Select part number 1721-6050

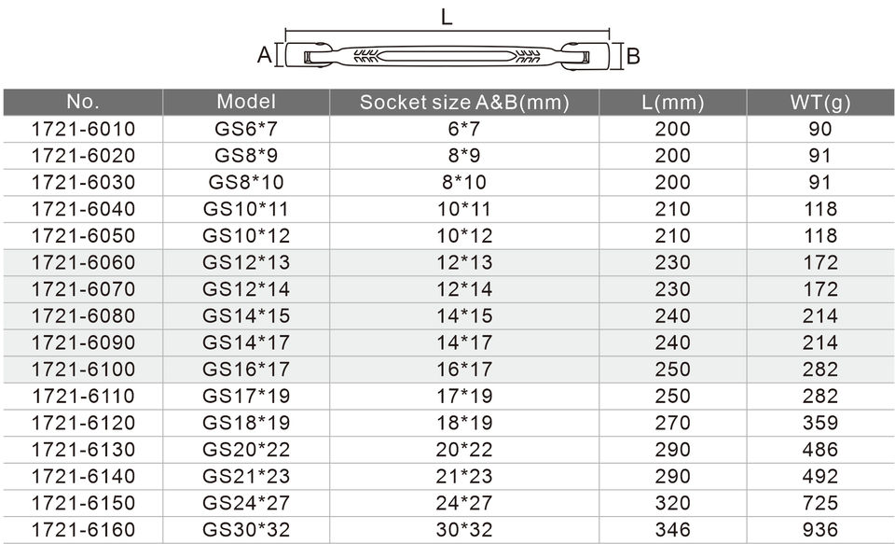pyautogui.click(x=83, y=236)
